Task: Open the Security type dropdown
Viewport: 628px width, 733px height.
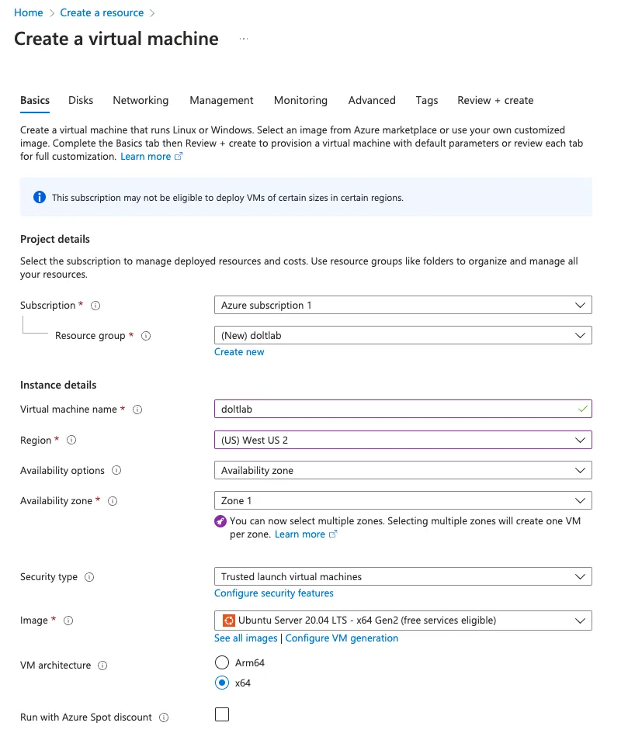Action: [579, 576]
